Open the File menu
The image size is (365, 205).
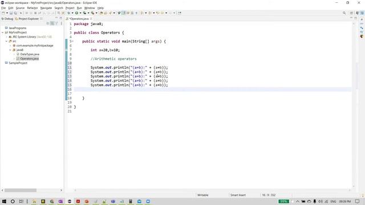(x=3, y=8)
